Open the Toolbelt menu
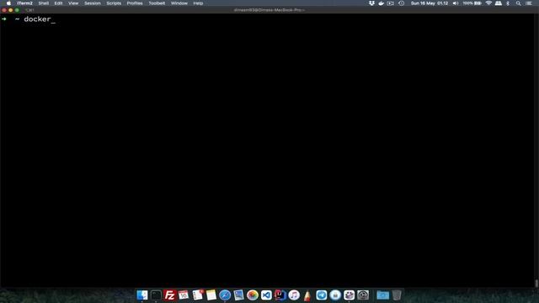The height and width of the screenshot is (303, 539). (x=157, y=3)
